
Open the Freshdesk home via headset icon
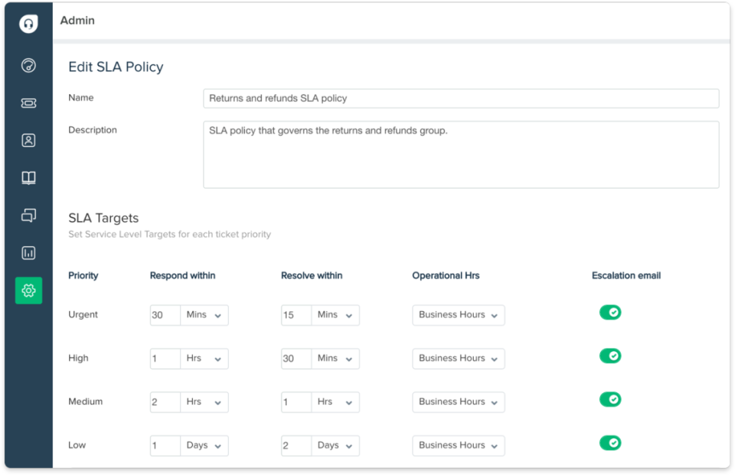click(x=28, y=24)
